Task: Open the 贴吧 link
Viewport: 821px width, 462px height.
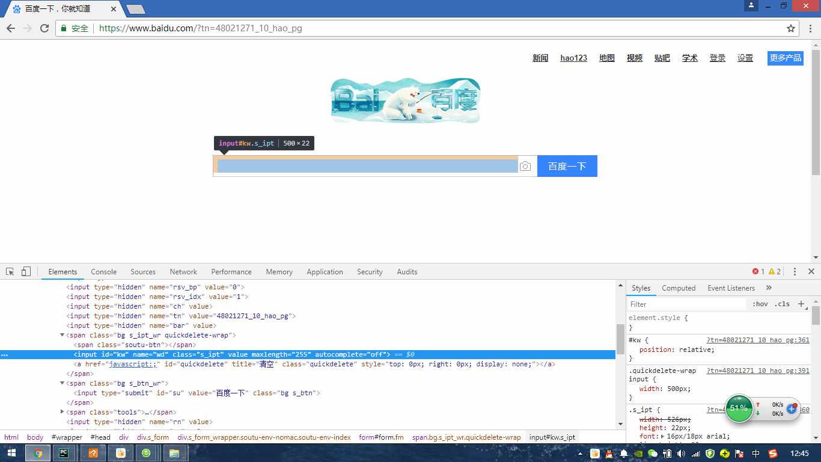Action: tap(662, 58)
